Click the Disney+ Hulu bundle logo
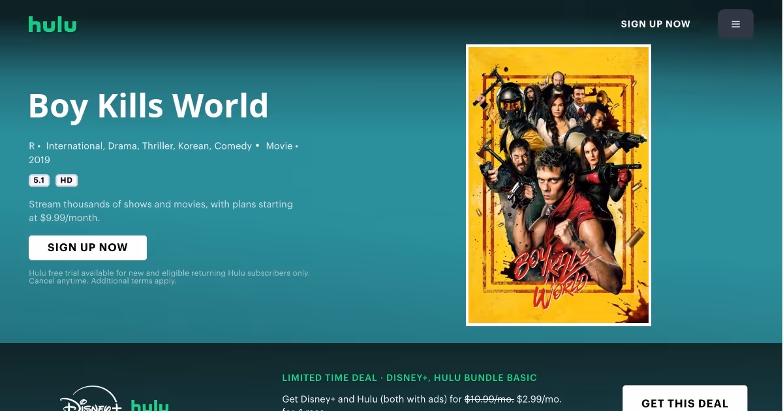 click(114, 399)
